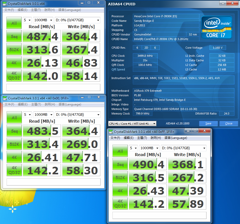Viewport: 240px width, 224px height.
Task: Open the test count dropdown in the 0Fill window
Action: [x=27, y=115]
